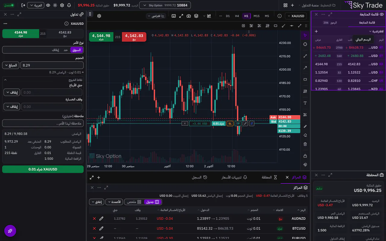This screenshot has height=241, width=386.
Task: Toggle light theme sun icon
Action: 55,5
